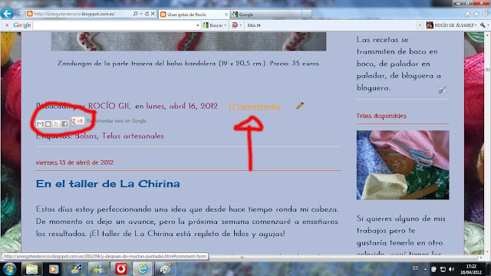Screen dimensions: 491x276
Task: Open the Windows Start button
Action: tap(9, 269)
